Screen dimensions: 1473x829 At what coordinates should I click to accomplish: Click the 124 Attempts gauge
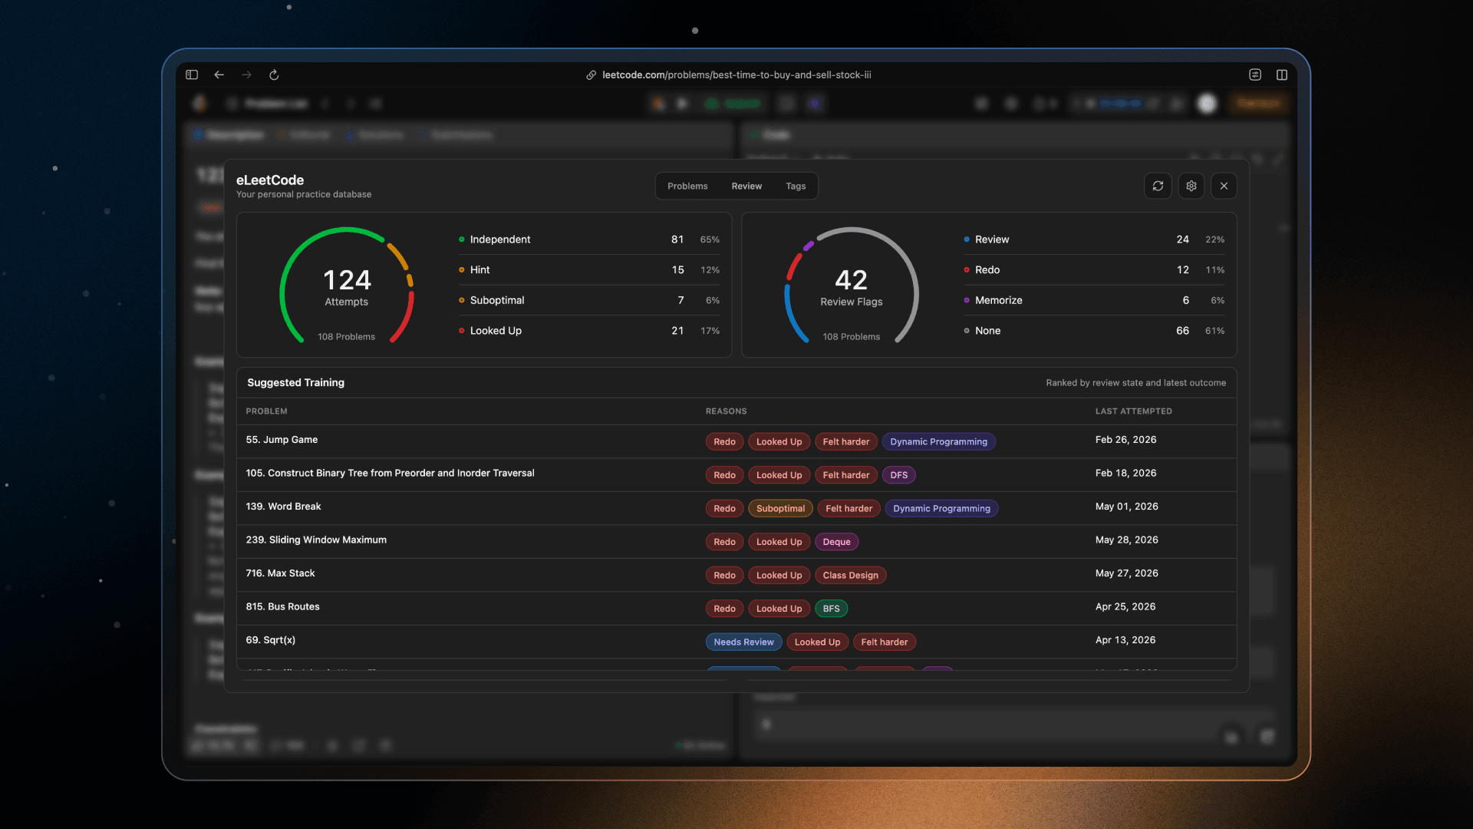pos(347,286)
